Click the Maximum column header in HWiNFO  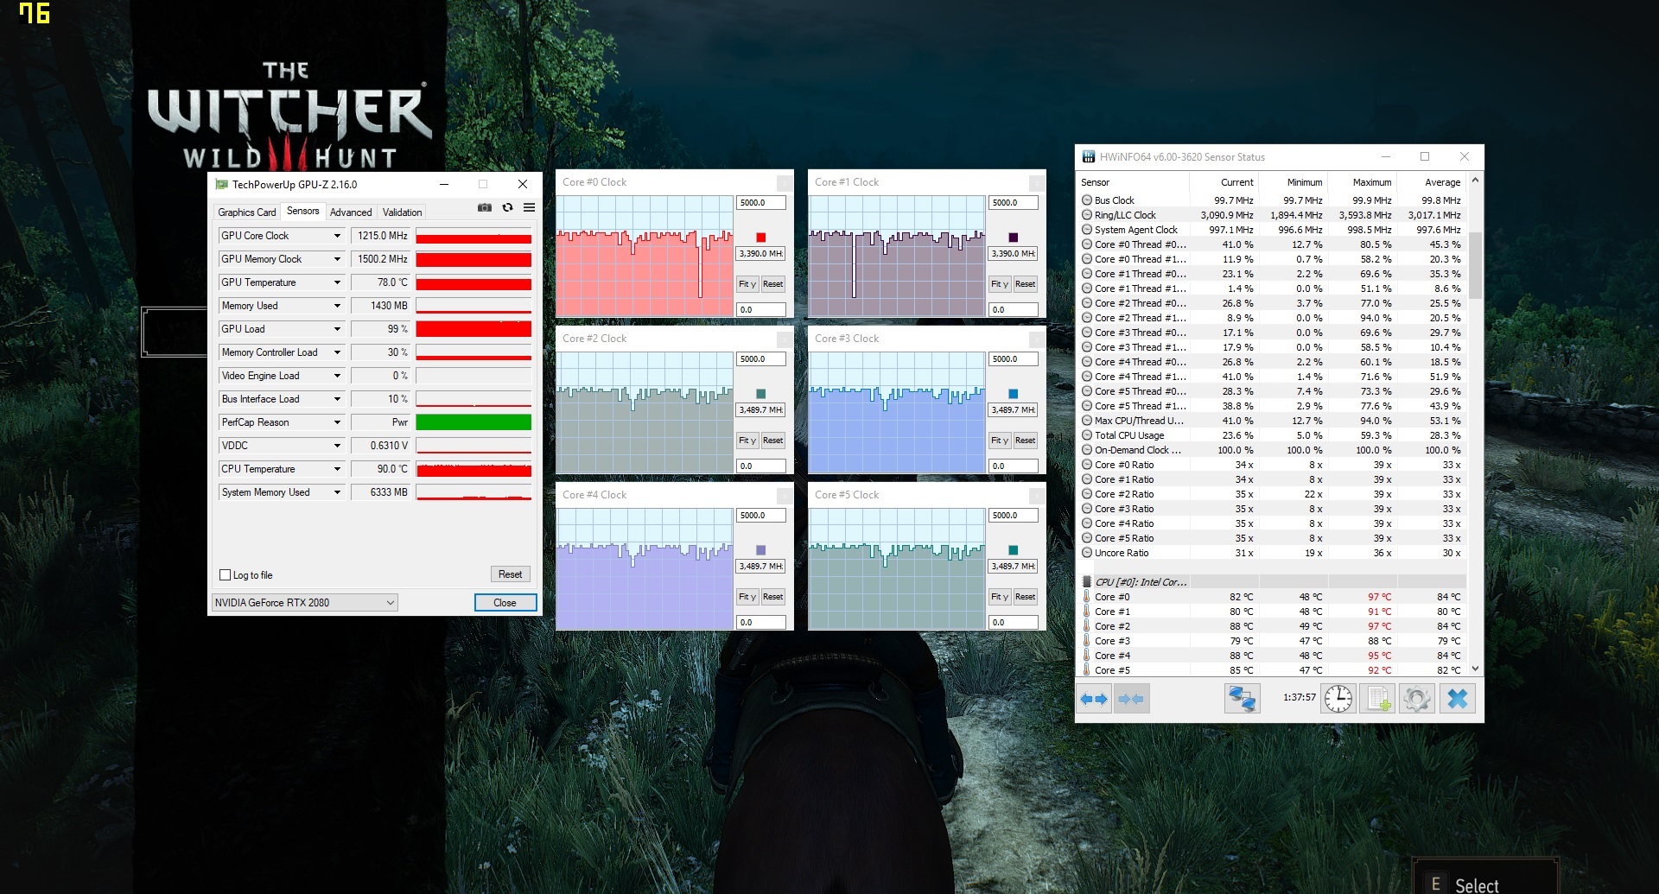coord(1362,182)
